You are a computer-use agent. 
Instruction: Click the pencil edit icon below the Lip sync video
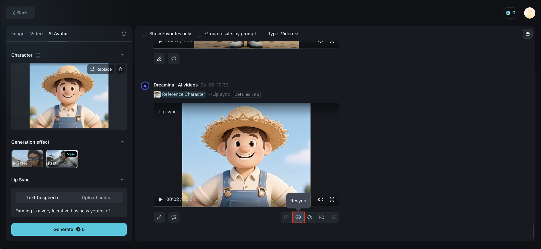coord(159,217)
